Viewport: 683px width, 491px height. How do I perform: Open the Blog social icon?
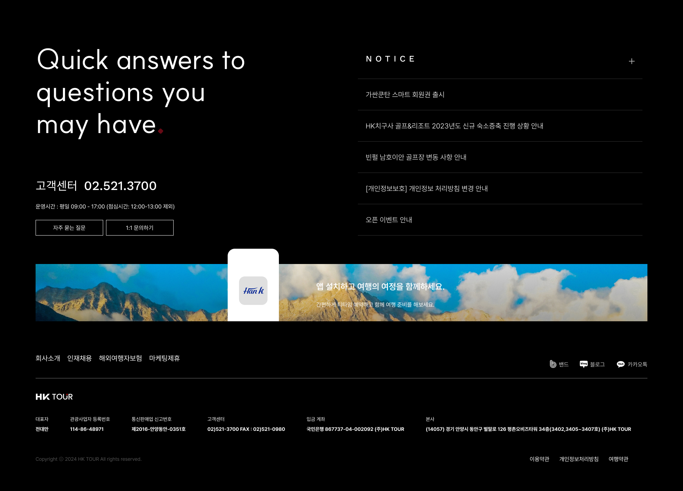point(583,364)
